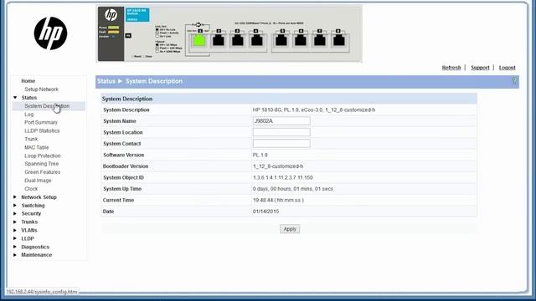The image size is (536, 301).
Task: Open Setup Network page
Action: tap(41, 89)
